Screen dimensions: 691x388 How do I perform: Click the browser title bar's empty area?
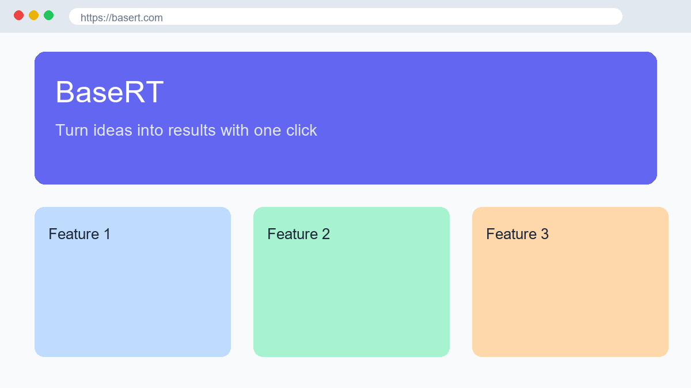click(656, 16)
